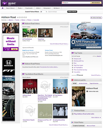Close the Top Tracks module
The height and width of the screenshot is (128, 103).
click(100, 53)
